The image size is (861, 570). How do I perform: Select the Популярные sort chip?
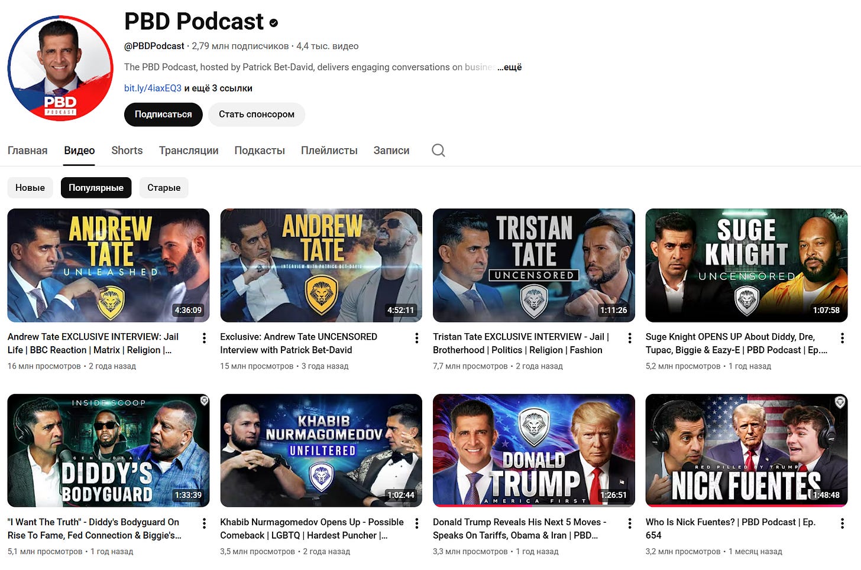[x=96, y=188]
